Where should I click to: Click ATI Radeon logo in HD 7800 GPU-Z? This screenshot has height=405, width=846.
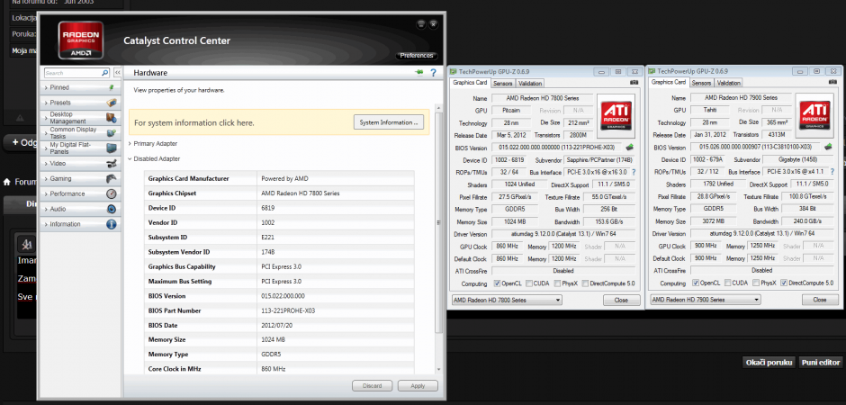(x=616, y=115)
